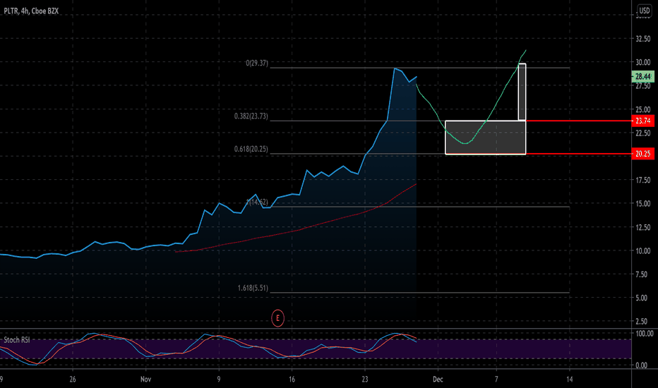This screenshot has height=388, width=658.
Task: Select the 7 date on time axis
Action: (496, 380)
